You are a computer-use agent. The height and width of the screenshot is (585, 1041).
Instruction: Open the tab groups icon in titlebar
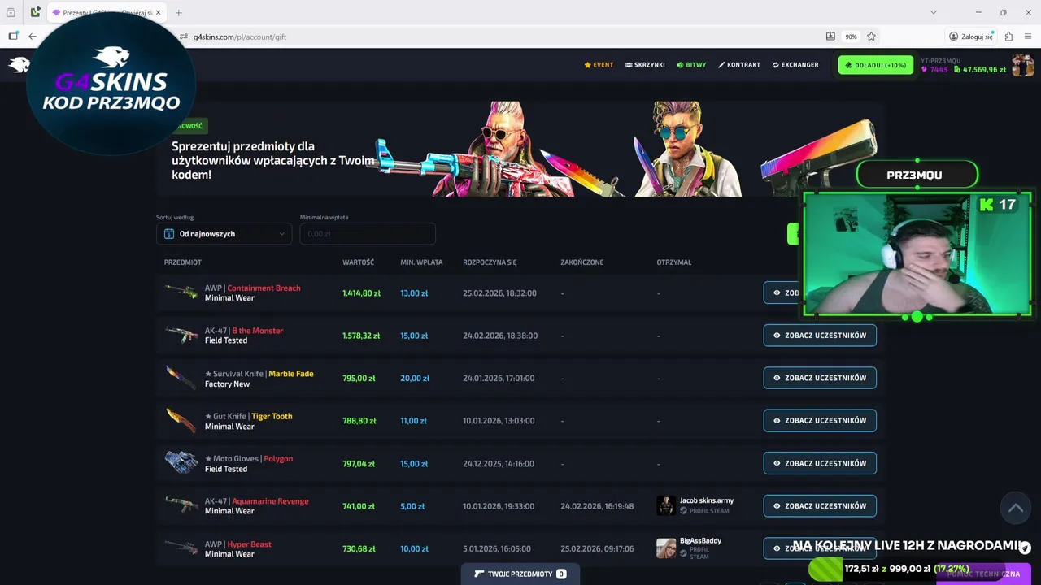point(11,12)
